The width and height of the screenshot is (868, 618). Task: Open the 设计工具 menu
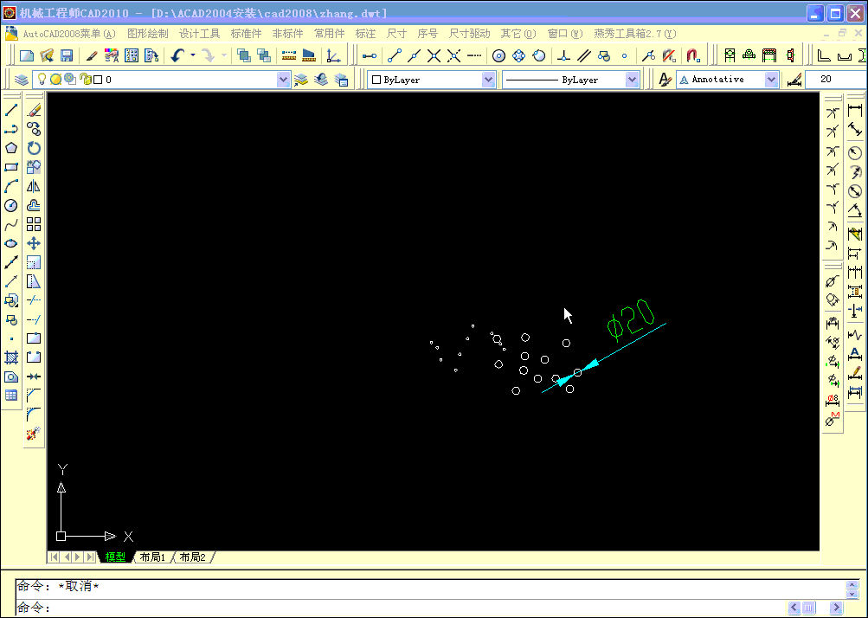click(x=199, y=34)
